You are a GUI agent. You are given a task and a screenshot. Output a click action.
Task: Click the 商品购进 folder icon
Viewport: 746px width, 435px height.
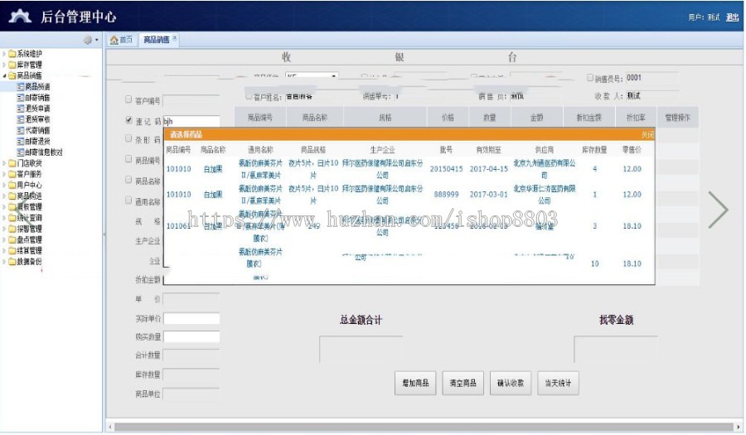[12, 196]
